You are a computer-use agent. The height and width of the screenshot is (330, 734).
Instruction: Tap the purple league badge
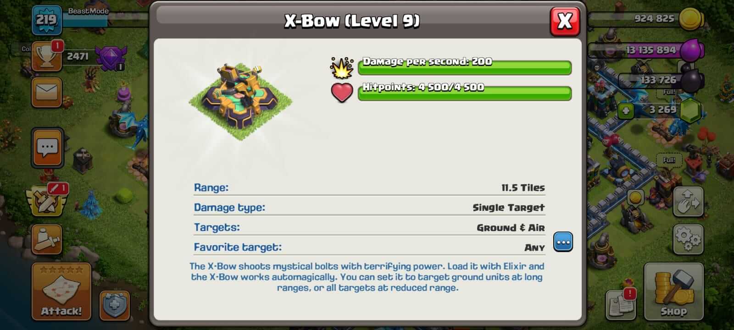coord(110,58)
